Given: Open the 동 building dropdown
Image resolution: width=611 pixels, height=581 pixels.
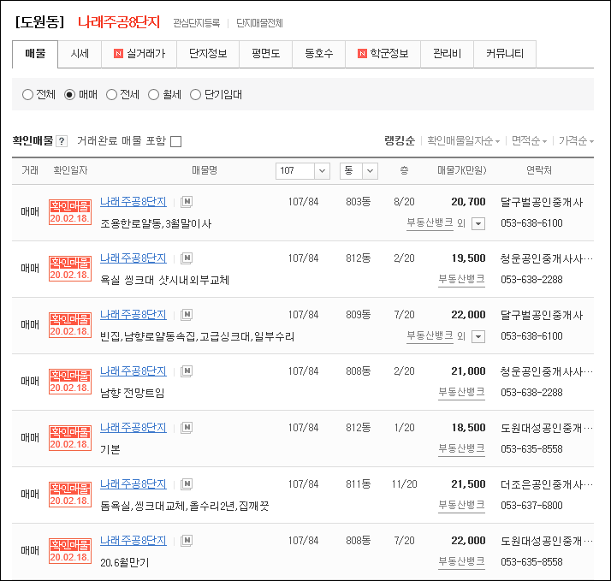Looking at the screenshot, I should coord(359,170).
